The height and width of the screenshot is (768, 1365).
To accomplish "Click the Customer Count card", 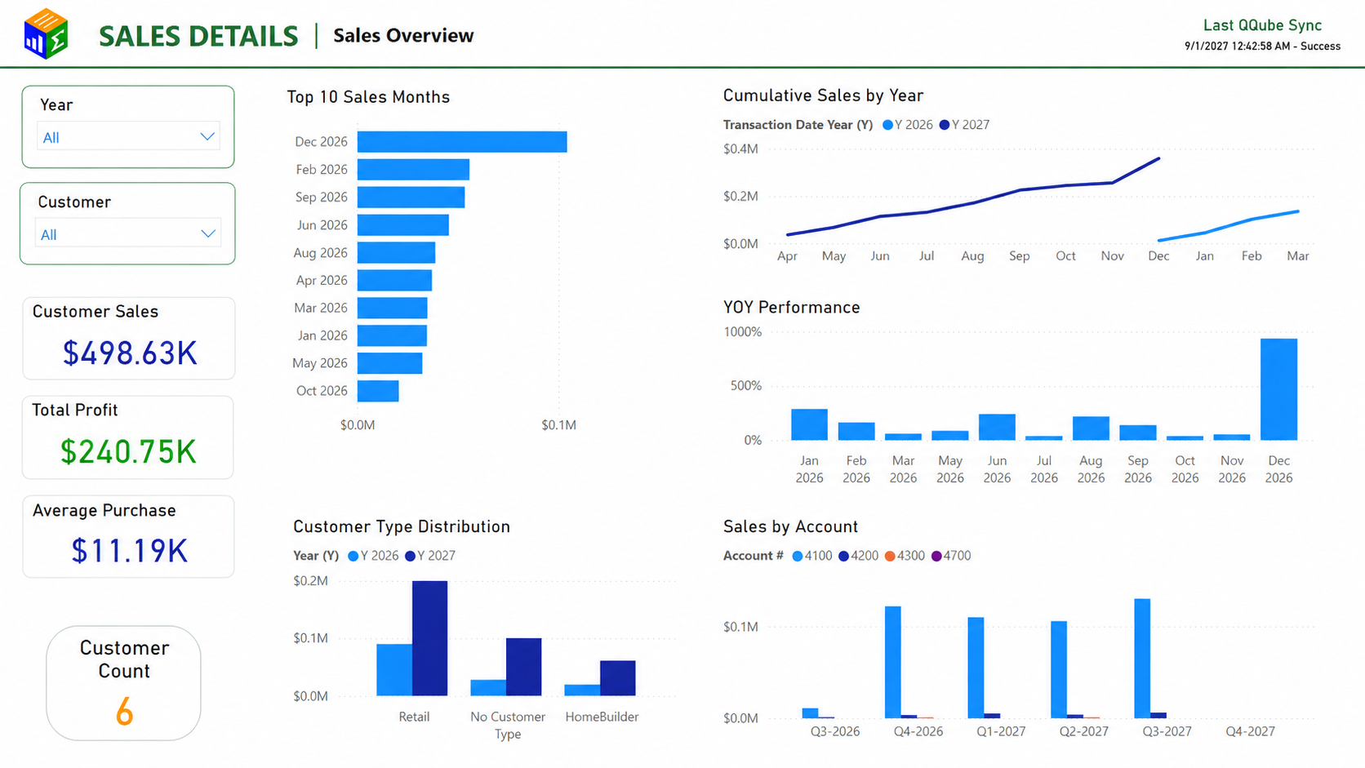I will (123, 683).
